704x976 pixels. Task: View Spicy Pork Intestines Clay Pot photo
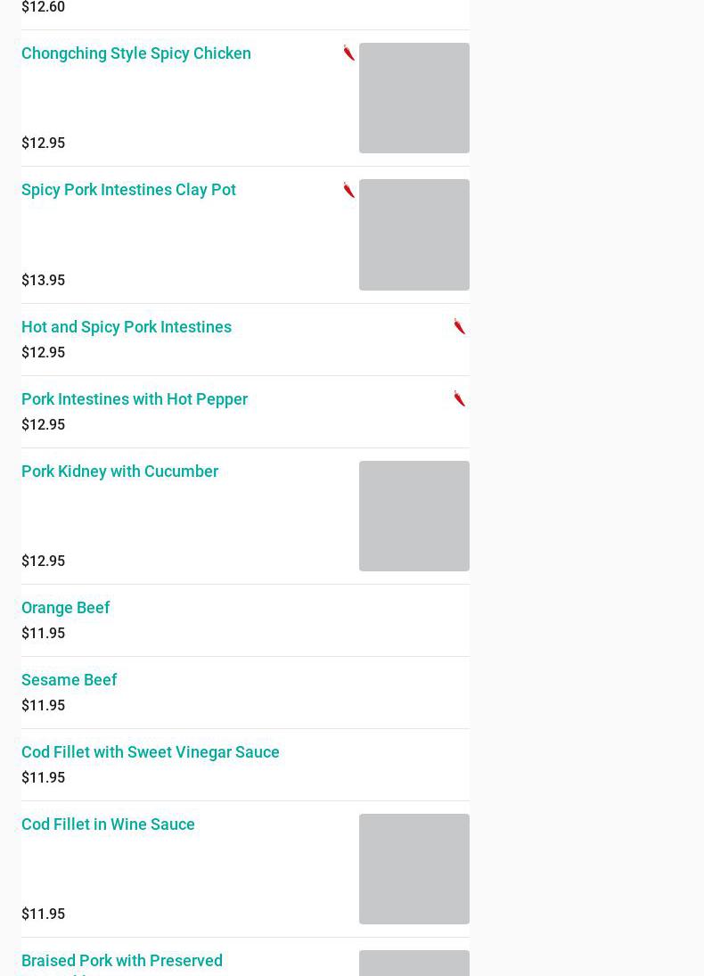pyautogui.click(x=414, y=234)
